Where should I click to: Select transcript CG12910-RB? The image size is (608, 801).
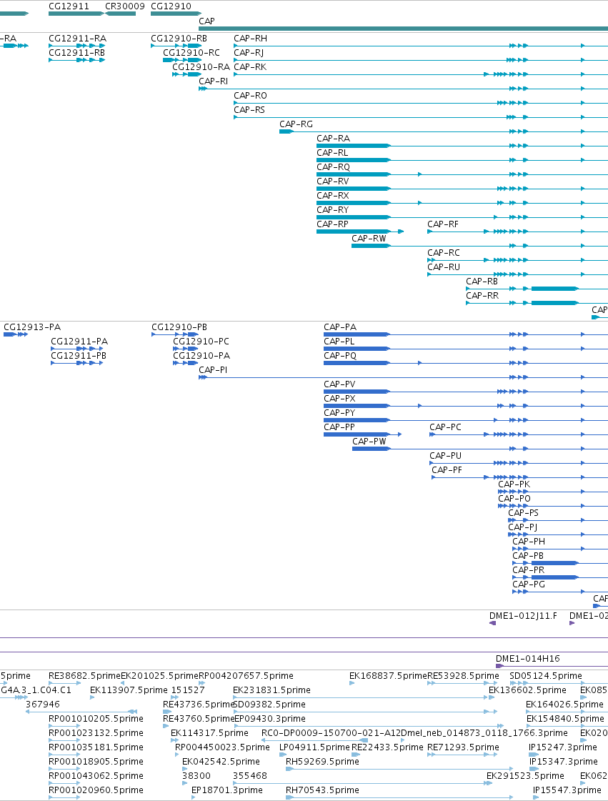[x=176, y=46]
